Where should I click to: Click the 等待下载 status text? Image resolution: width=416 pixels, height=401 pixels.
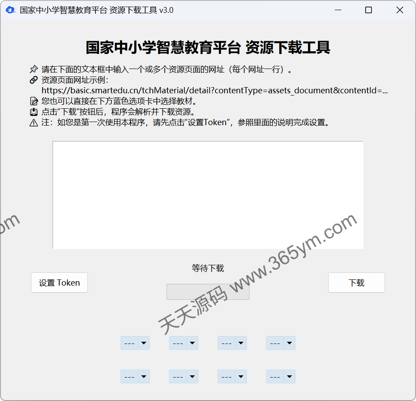pos(208,268)
